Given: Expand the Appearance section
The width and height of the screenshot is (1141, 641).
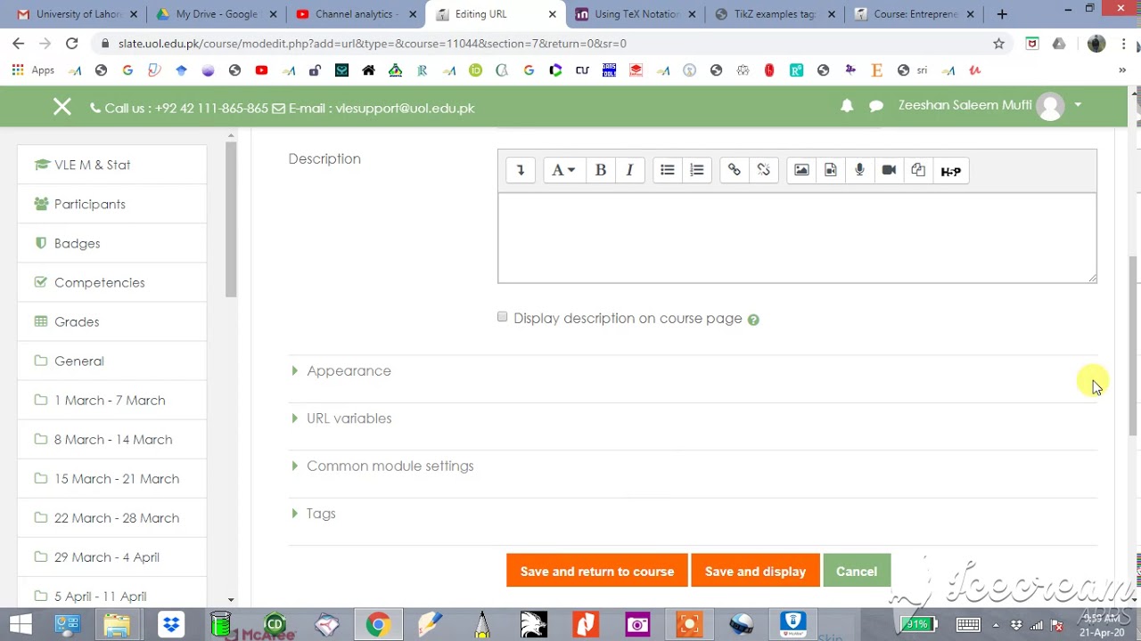Looking at the screenshot, I should point(349,370).
